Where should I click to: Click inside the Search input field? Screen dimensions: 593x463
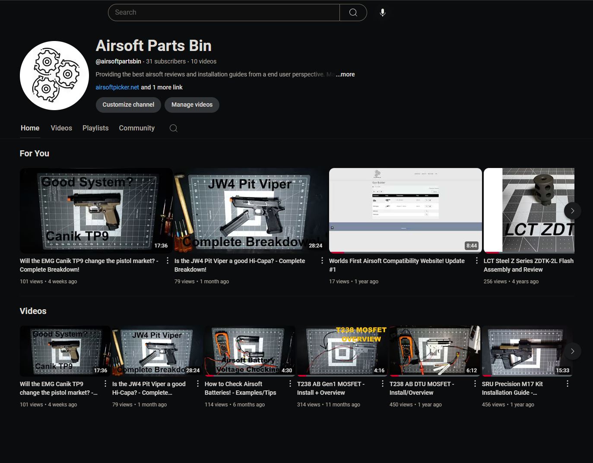pyautogui.click(x=225, y=13)
